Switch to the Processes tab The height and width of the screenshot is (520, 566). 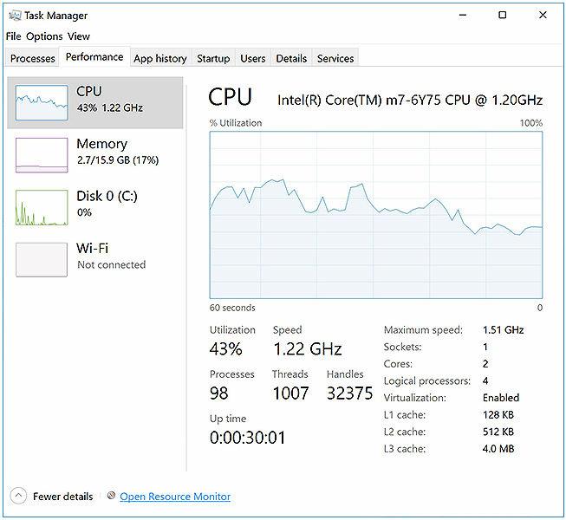[x=32, y=58]
